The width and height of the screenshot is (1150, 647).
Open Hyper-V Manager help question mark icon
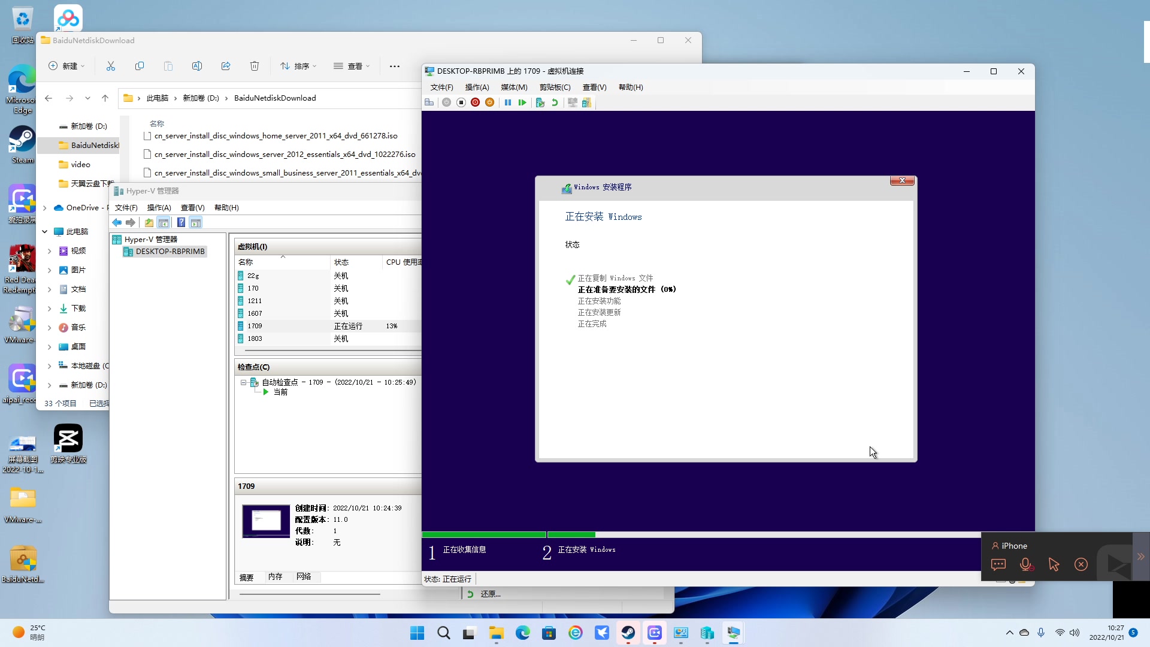click(181, 223)
